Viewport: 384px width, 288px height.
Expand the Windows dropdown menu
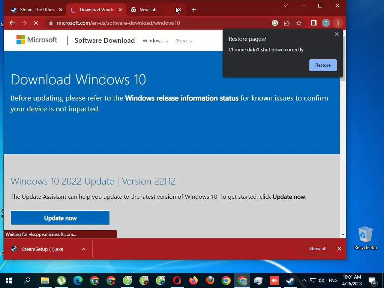[x=155, y=41]
